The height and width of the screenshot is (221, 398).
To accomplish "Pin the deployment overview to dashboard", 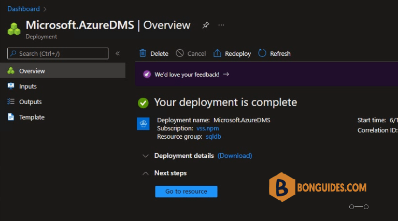I will tap(206, 25).
